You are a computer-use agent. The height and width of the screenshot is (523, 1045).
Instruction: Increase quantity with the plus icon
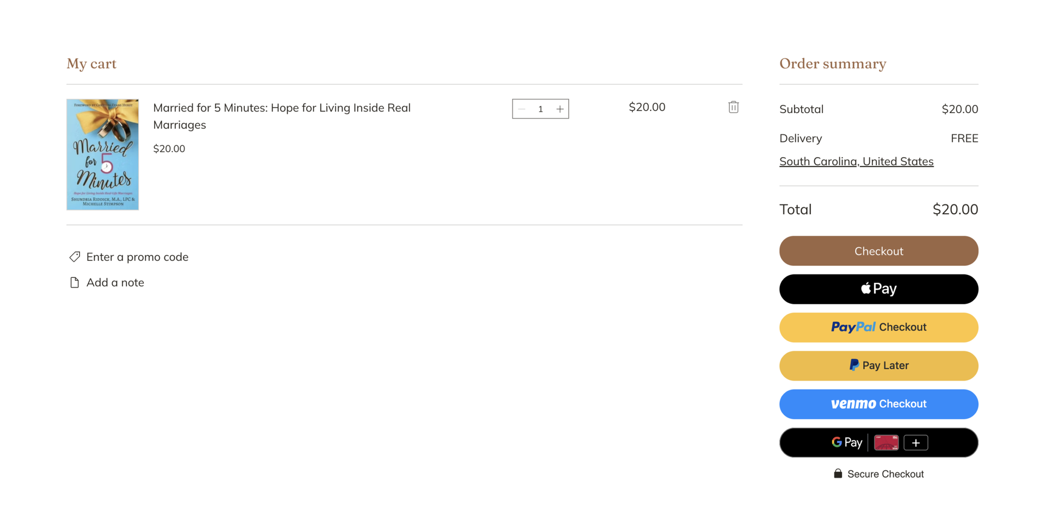pos(560,109)
